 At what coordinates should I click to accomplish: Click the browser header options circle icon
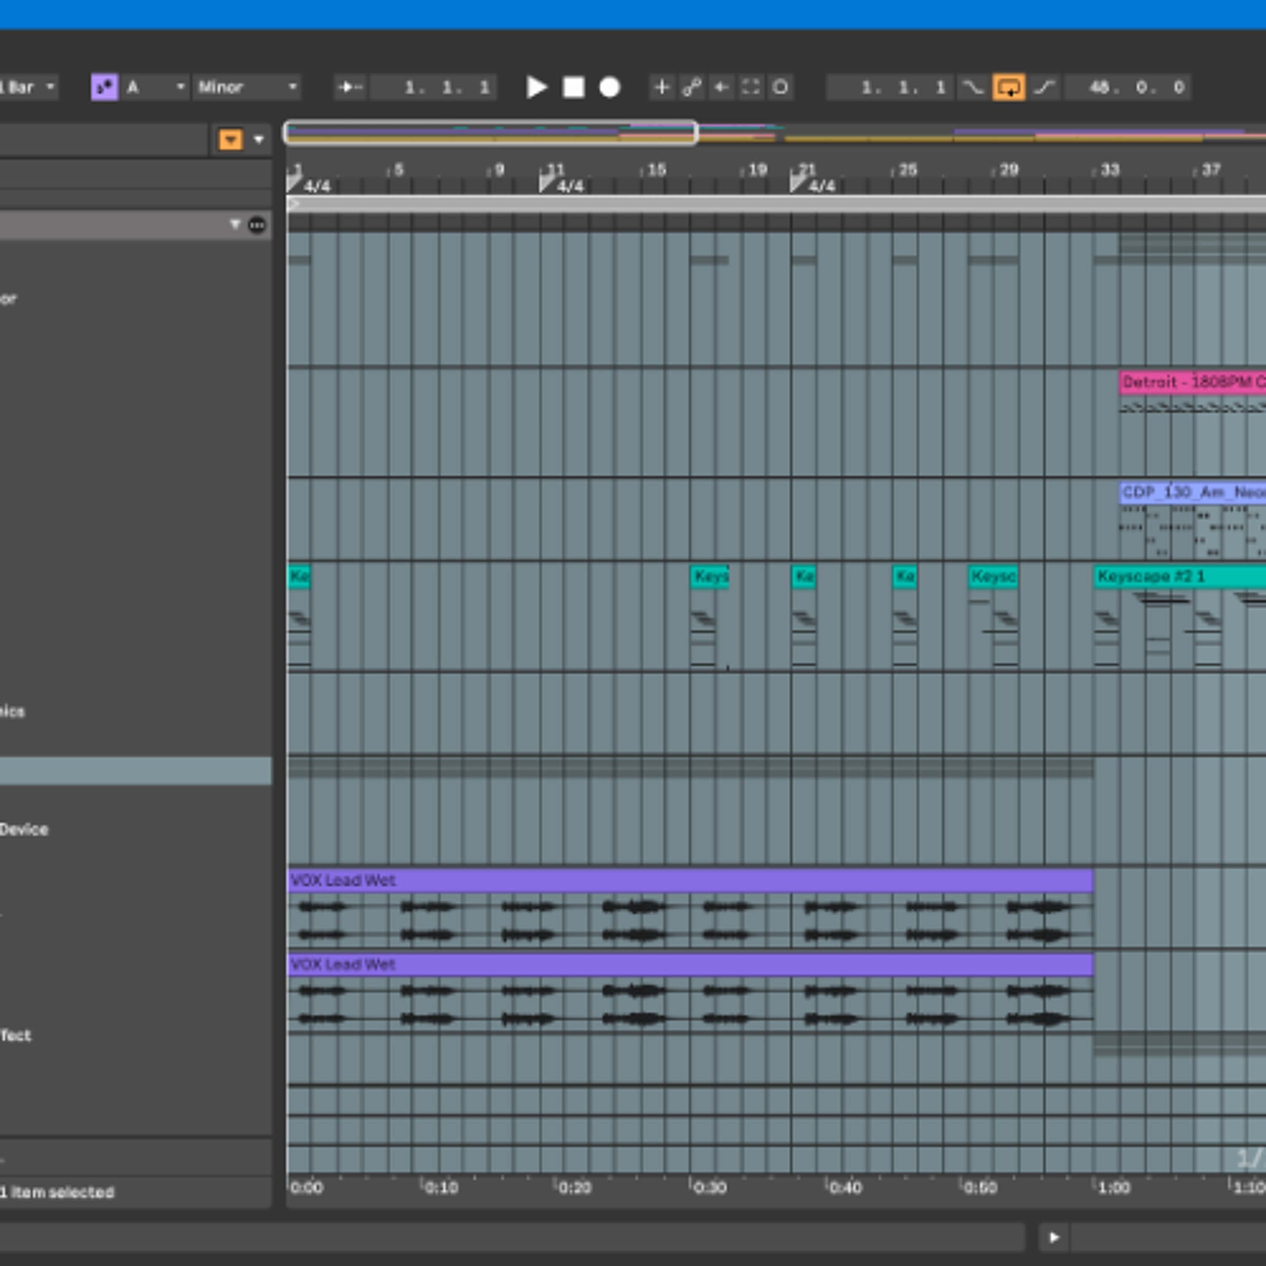tap(257, 225)
